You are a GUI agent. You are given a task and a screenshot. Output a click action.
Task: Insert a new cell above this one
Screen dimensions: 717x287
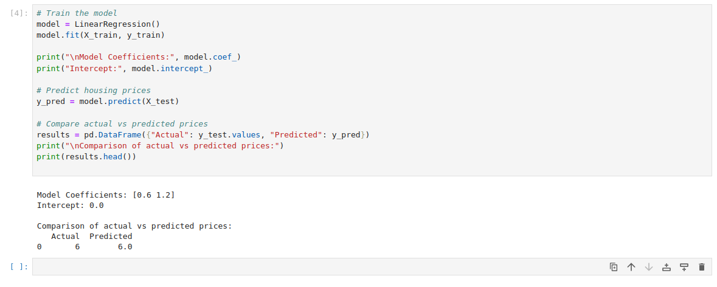667,267
